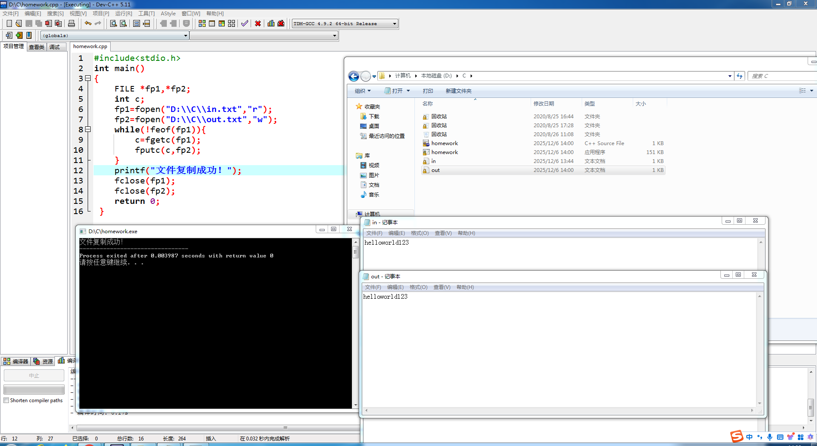Screen dimensions: 817x446
Task: Open the (globals) class dropdown
Action: [x=186, y=36]
